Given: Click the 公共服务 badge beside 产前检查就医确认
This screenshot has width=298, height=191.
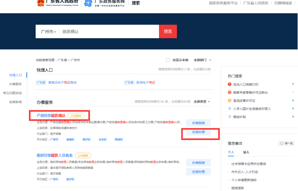Looking at the screenshot, I should point(76,116).
